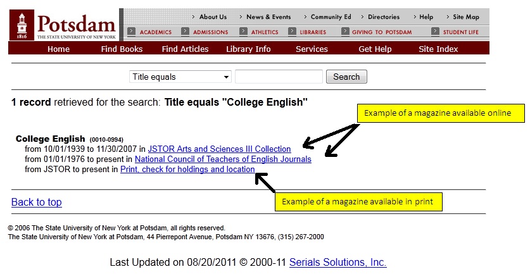Viewport: 530px width, 274px height.
Task: Click the journal title search input field
Action: 279,77
